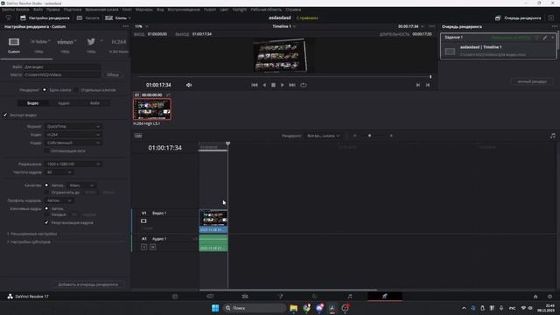Viewport: 560px width, 315px height.
Task: Toggle Network Optimization checkbox
Action: pos(46,150)
